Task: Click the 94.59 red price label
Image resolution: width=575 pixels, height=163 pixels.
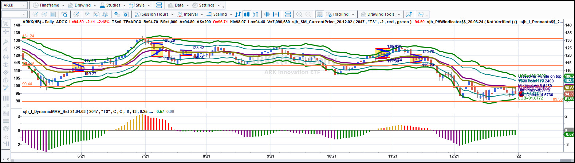Action: click(569, 94)
